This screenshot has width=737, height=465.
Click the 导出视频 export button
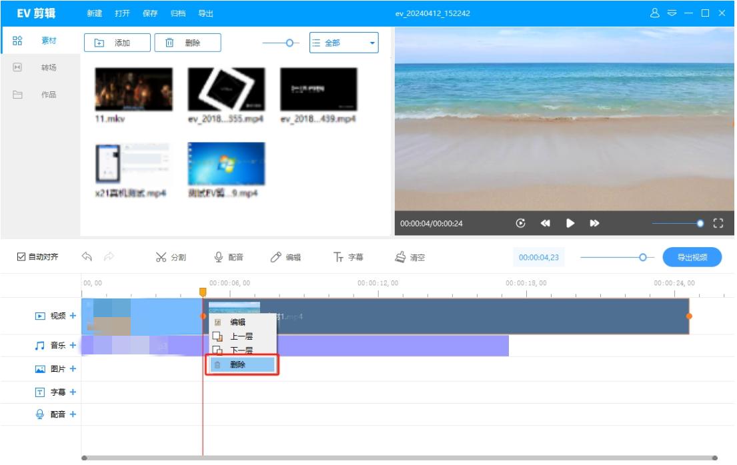coord(692,258)
